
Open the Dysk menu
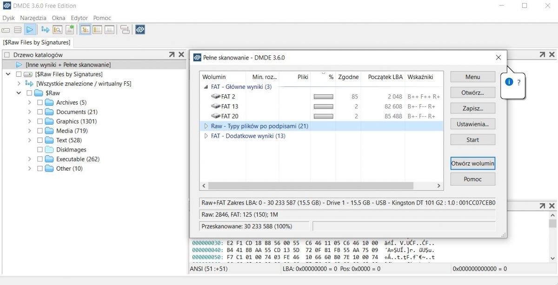(9, 18)
